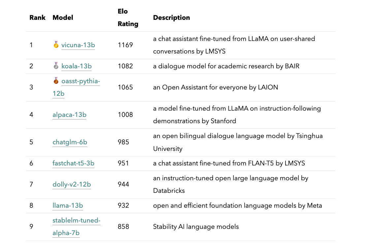
Task: Click the Description column header
Action: [171, 17]
